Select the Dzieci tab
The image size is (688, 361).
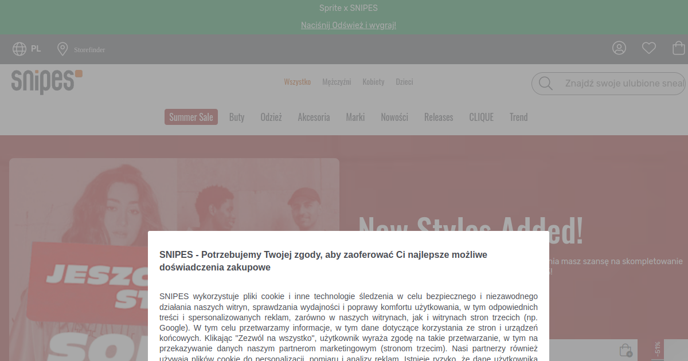point(404,82)
